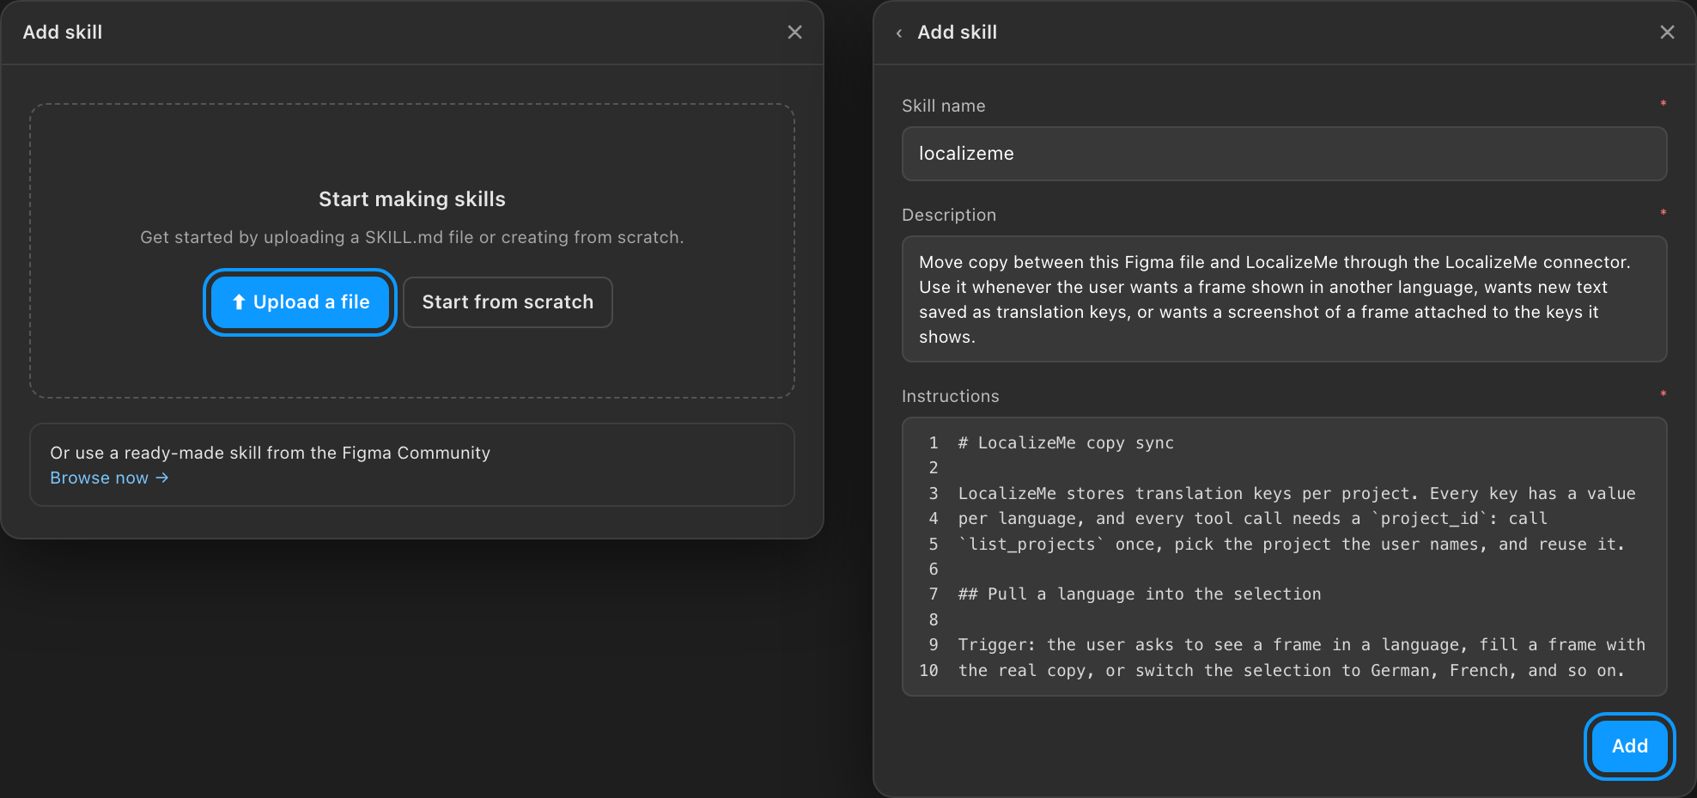1697x798 pixels.
Task: Click the heading line '# LocalizeMe copy sync'
Action: [1066, 443]
